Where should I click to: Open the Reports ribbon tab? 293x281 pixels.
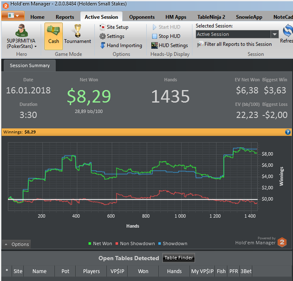point(65,17)
